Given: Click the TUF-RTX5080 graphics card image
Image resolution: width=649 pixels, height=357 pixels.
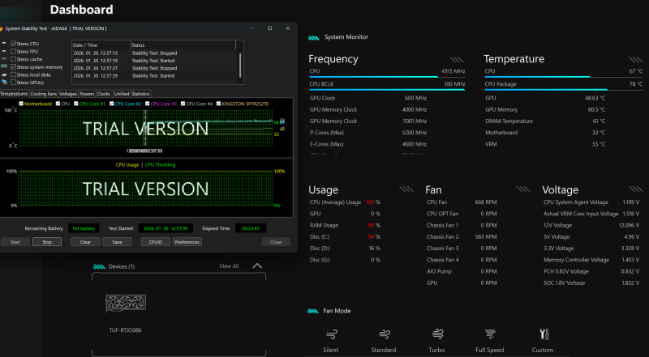Looking at the screenshot, I should tap(126, 304).
